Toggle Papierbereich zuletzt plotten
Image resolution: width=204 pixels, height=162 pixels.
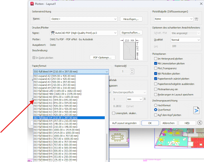[155, 79]
